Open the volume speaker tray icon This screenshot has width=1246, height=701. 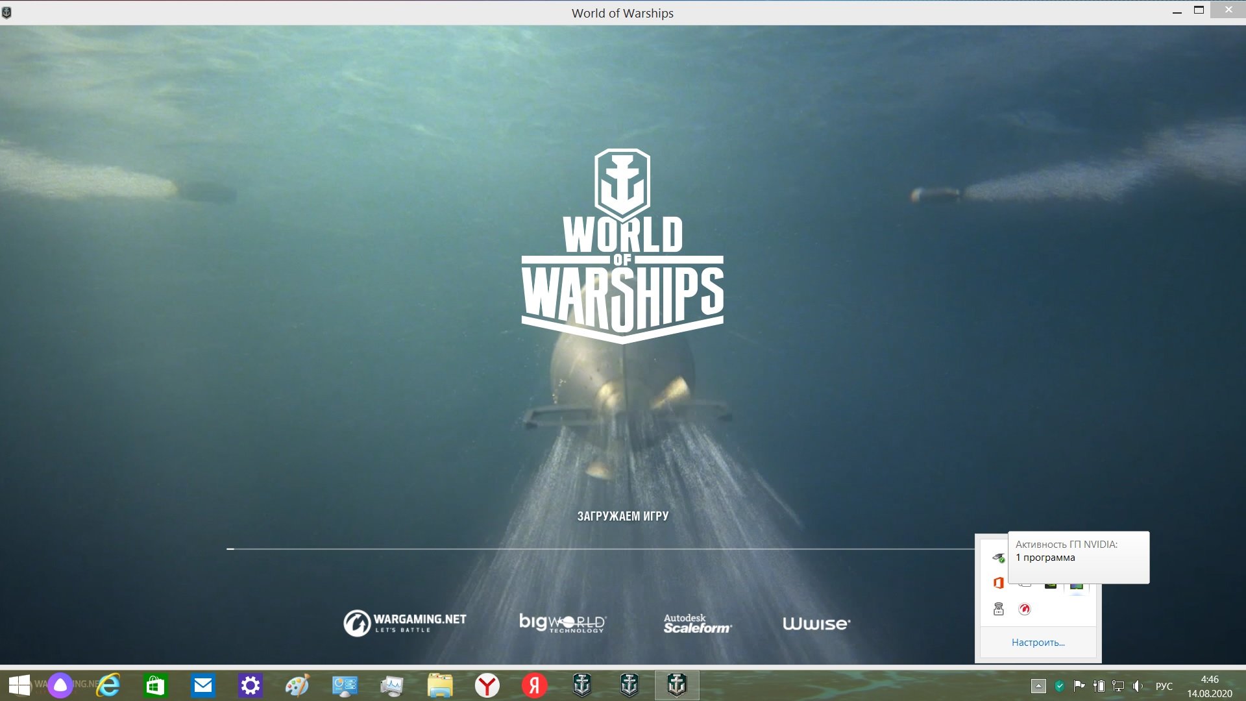(1138, 686)
